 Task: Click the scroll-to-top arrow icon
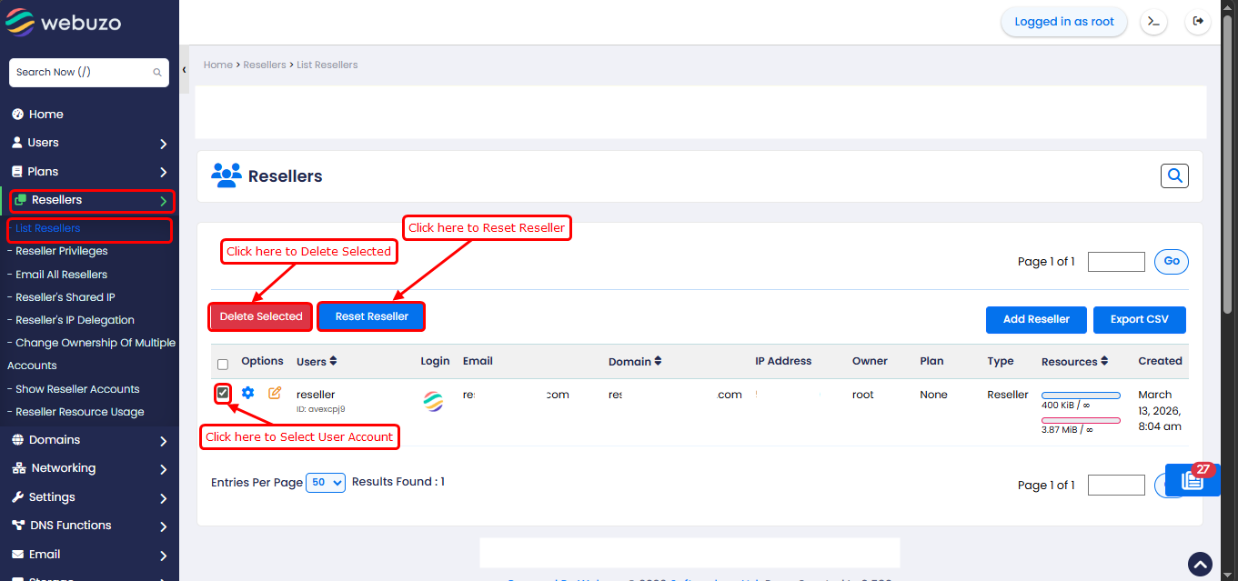point(1200,565)
